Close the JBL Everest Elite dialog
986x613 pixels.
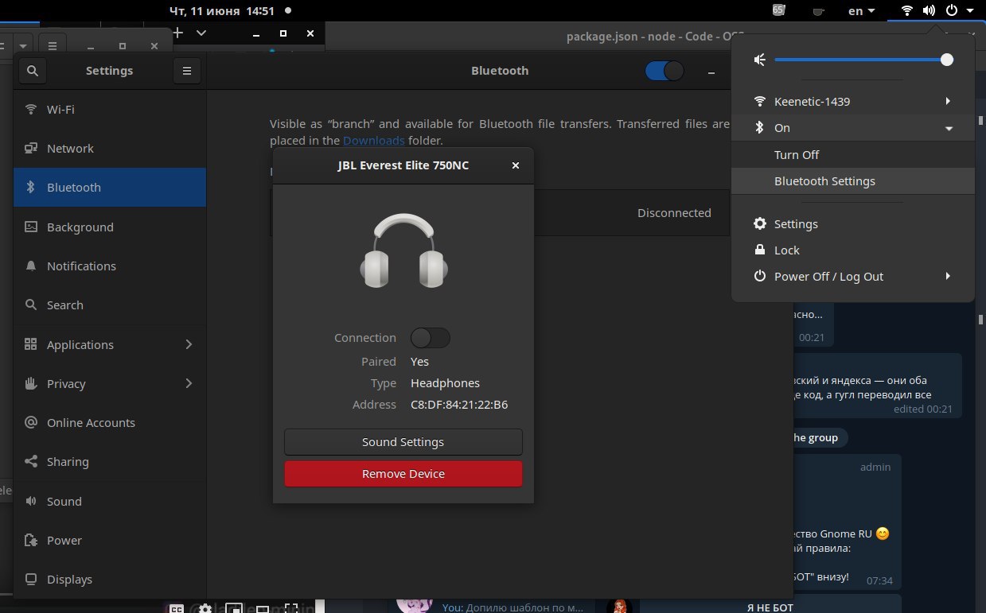pos(516,165)
